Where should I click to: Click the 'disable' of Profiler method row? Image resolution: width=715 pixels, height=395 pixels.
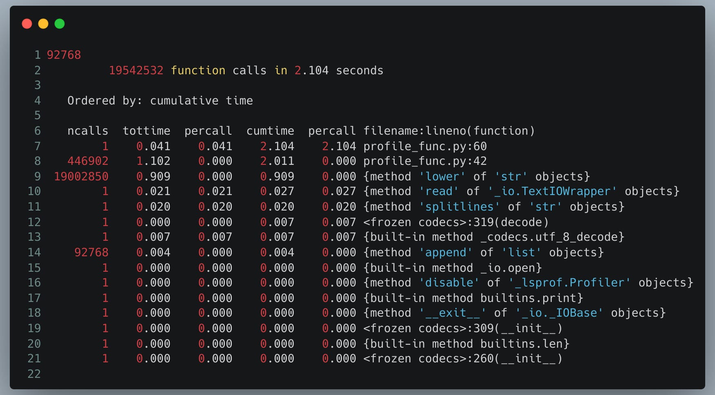pyautogui.click(x=528, y=283)
